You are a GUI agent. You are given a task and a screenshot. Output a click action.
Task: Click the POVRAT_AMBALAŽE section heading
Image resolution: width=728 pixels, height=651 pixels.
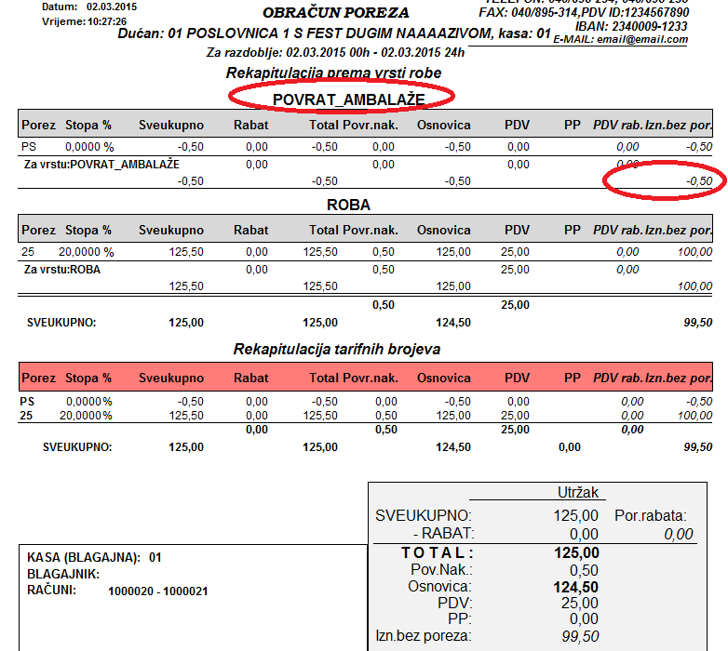pyautogui.click(x=348, y=100)
